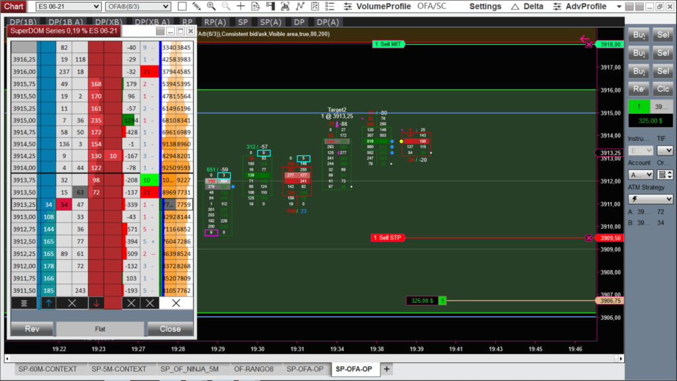Open Settings in the chart toolbar
Screen dimensions: 677x381
[485, 7]
